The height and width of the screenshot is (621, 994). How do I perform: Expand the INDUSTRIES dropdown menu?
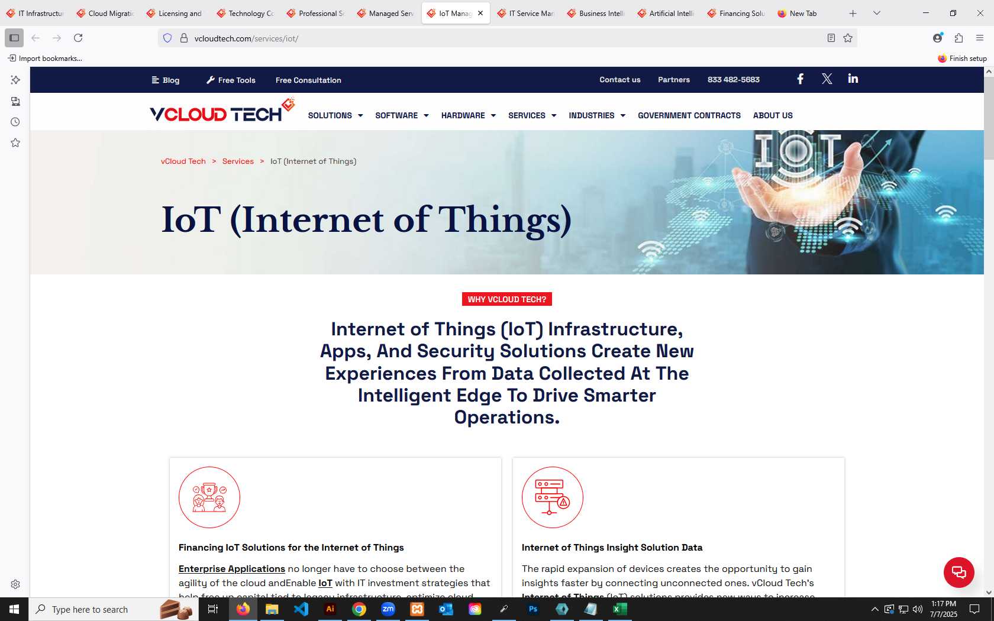597,115
